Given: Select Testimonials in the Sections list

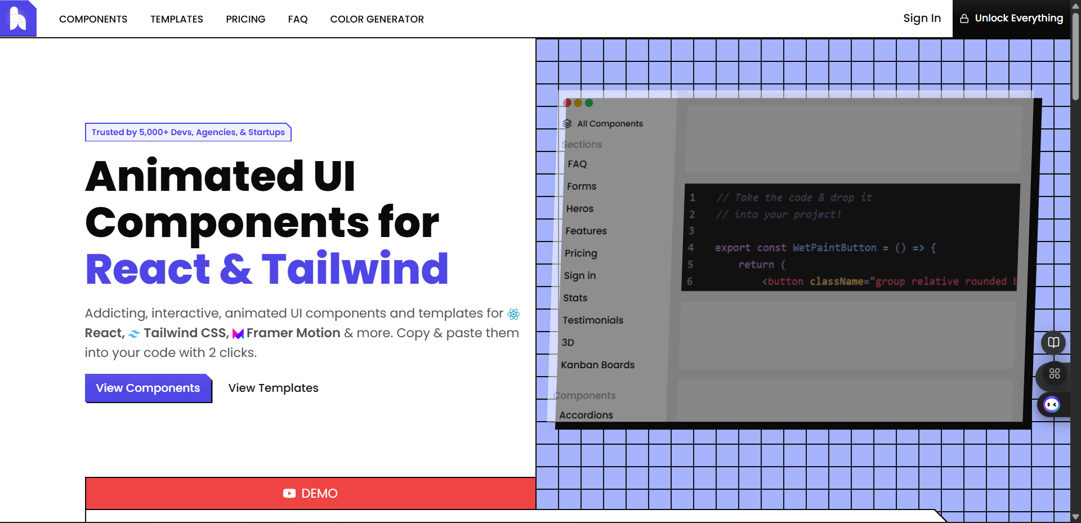Looking at the screenshot, I should pyautogui.click(x=592, y=320).
